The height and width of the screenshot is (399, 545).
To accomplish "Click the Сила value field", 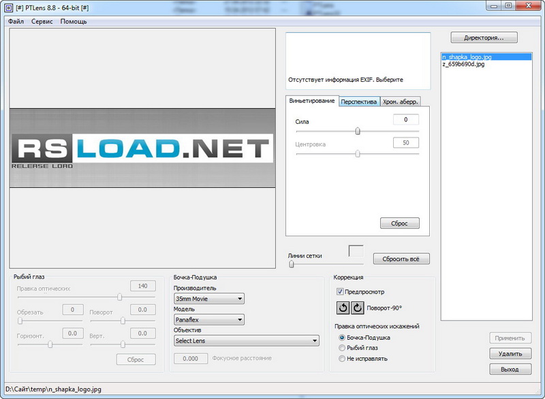I will [x=406, y=120].
